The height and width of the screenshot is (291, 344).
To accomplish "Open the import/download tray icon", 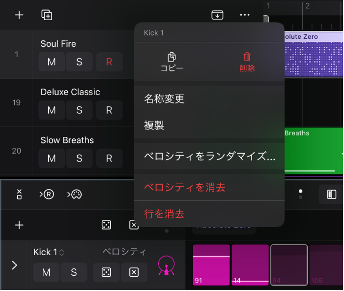I will click(x=217, y=15).
